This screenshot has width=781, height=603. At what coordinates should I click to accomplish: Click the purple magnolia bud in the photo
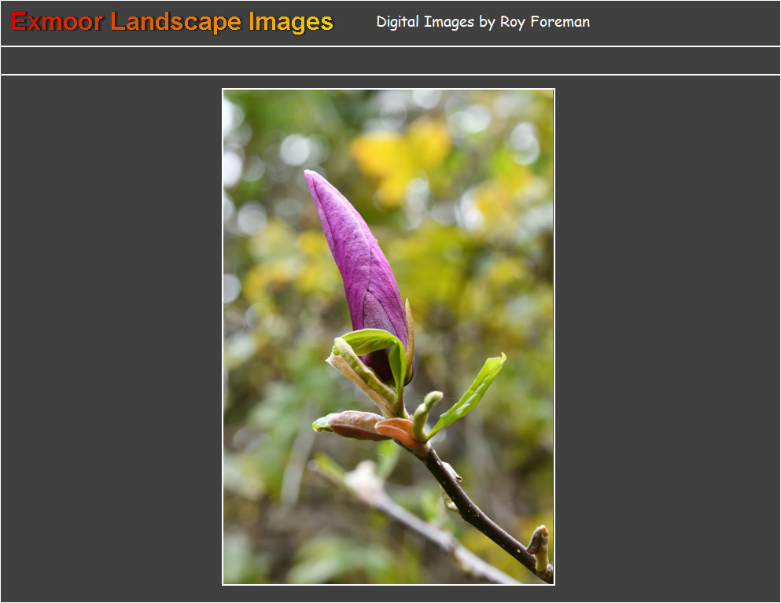[x=358, y=259]
